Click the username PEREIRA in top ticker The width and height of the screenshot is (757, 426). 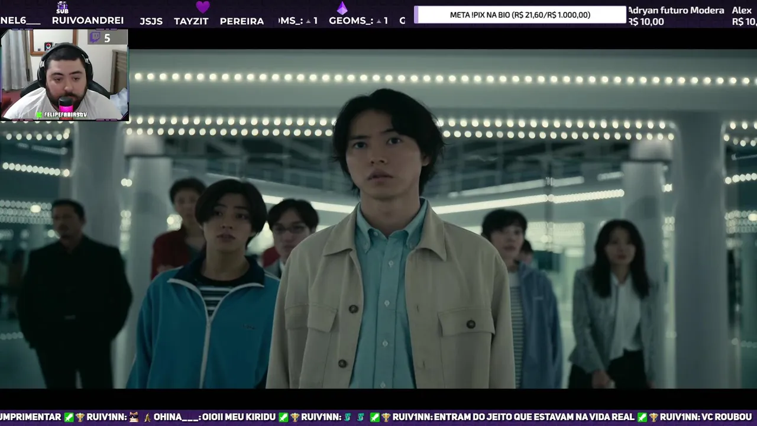(242, 21)
